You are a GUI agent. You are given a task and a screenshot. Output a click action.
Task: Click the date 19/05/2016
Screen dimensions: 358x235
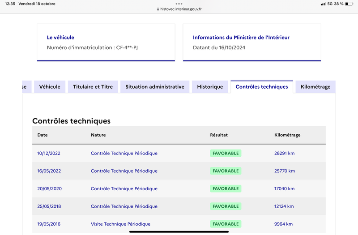[49, 224]
